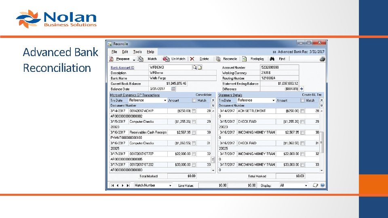Click the blue arrow next to Difference
388x218 pixels.
coord(302,89)
